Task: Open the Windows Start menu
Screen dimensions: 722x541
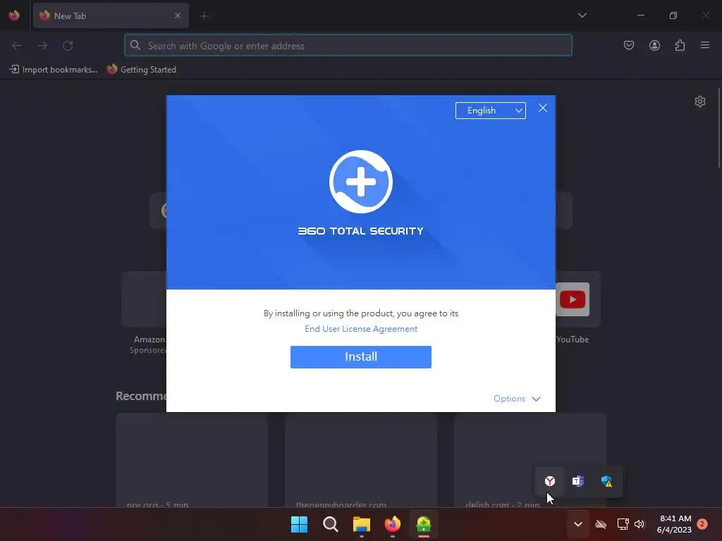Action: coord(299,524)
